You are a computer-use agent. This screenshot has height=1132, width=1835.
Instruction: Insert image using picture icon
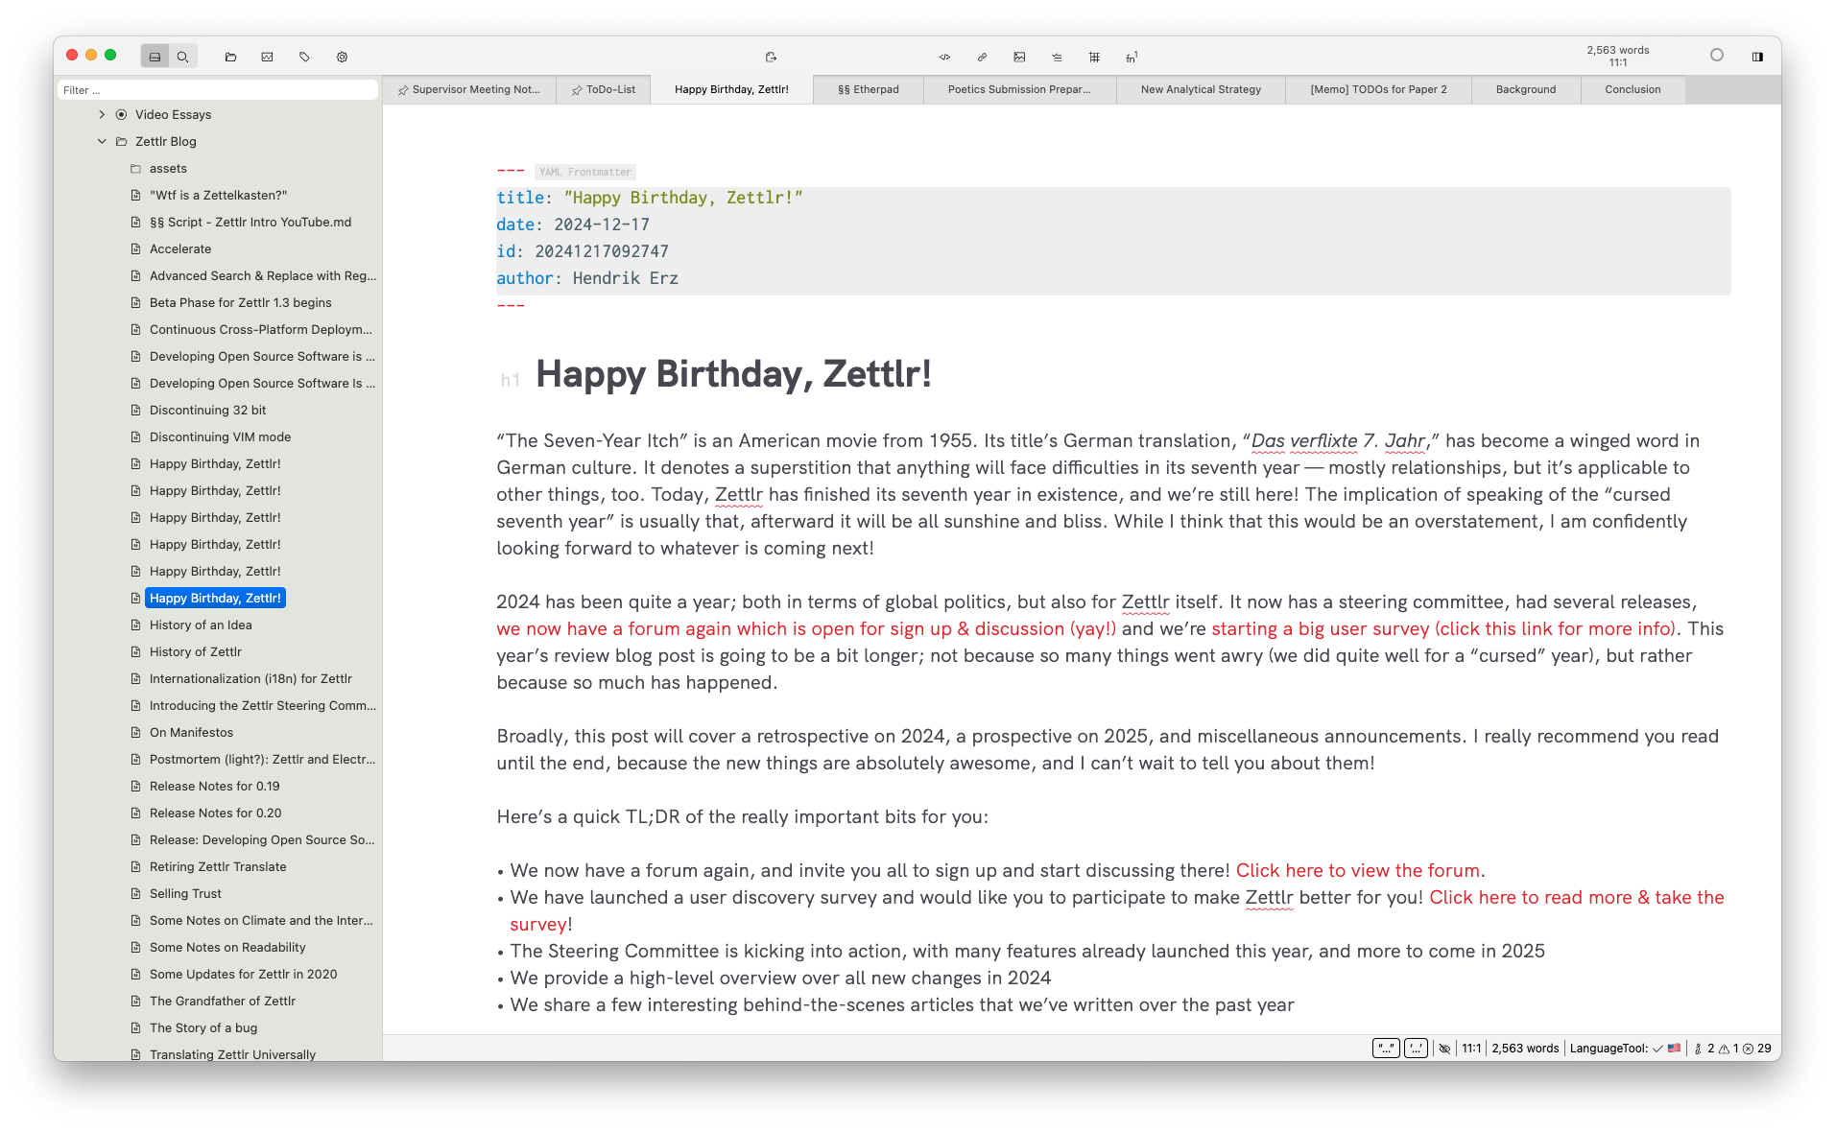pyautogui.click(x=1019, y=57)
